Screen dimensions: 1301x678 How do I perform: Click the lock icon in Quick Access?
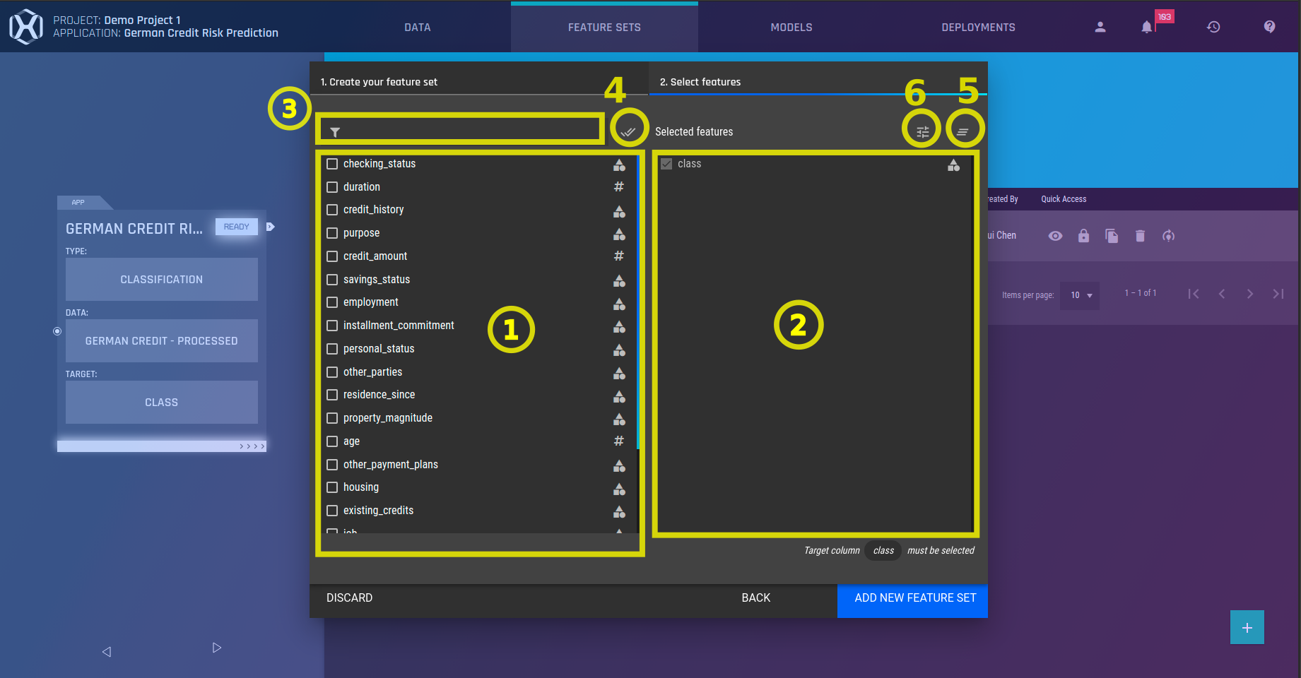(1083, 236)
